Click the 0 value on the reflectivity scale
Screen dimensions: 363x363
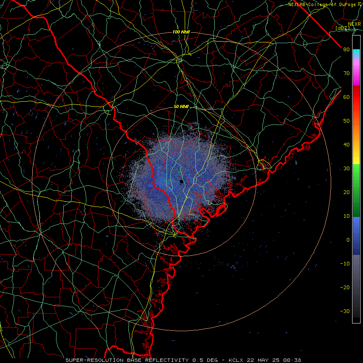348,240
